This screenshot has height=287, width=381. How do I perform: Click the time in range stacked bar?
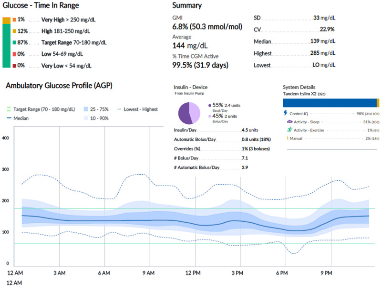point(6,42)
